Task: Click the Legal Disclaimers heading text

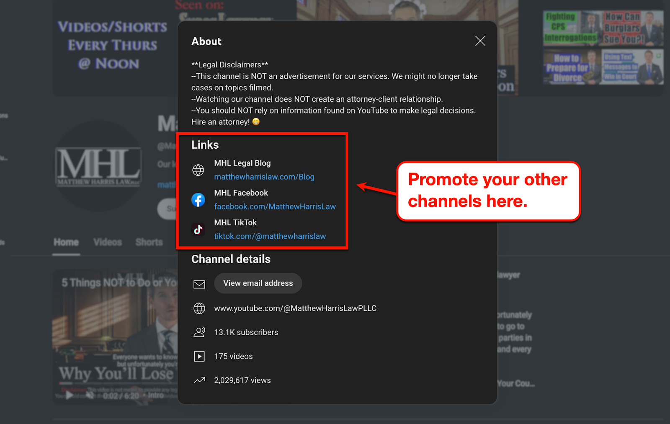Action: 229,65
